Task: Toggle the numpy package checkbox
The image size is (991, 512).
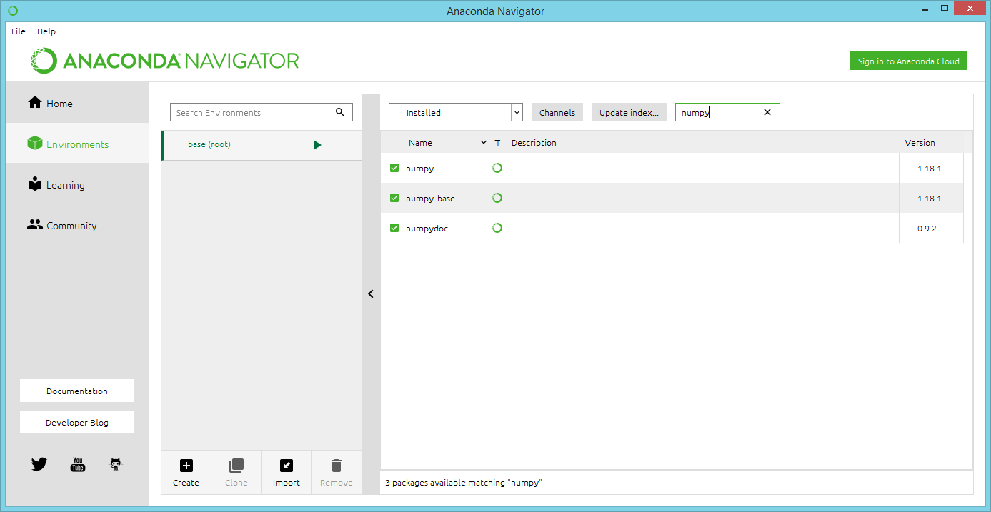Action: tap(394, 169)
